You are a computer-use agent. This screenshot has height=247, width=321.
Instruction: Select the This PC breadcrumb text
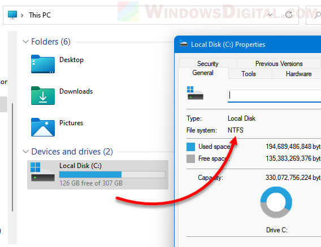click(40, 15)
